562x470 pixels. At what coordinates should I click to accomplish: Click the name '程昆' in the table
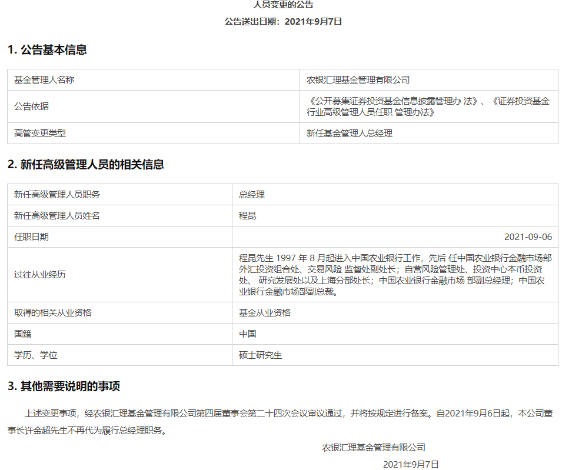[248, 216]
